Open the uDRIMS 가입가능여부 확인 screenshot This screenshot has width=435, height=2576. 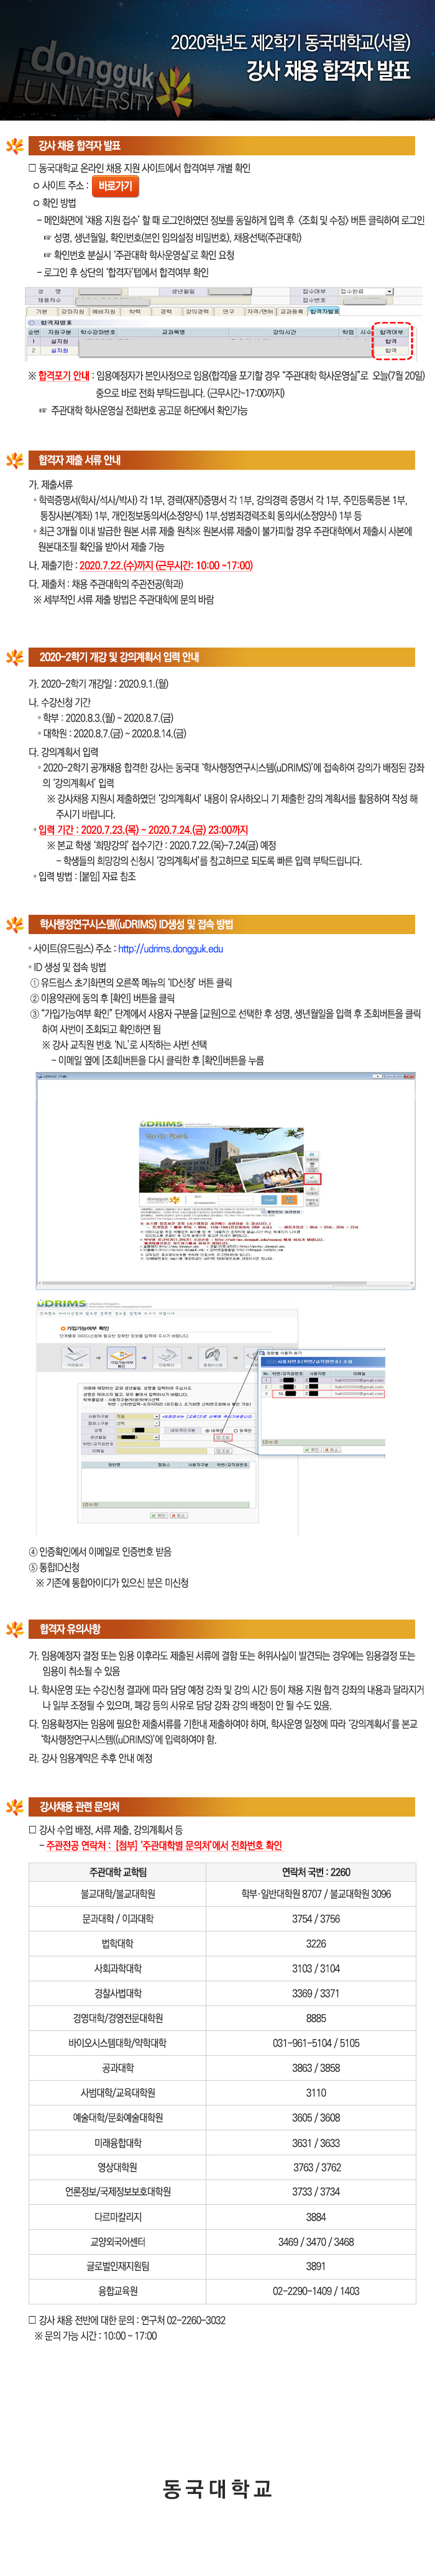point(210,1417)
